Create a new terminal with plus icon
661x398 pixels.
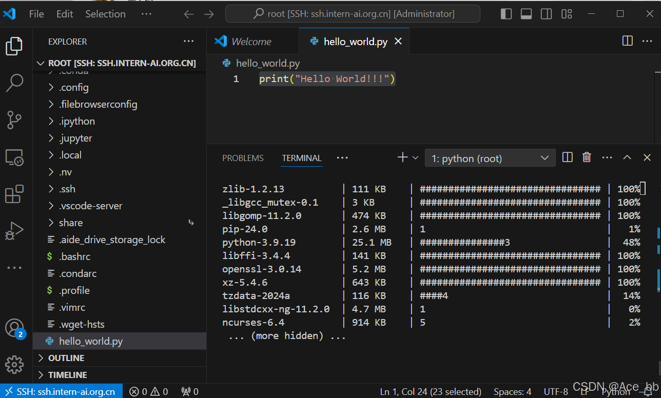click(x=403, y=157)
